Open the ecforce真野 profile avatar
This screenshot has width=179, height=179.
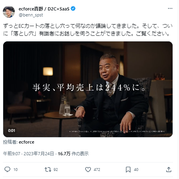9,12
